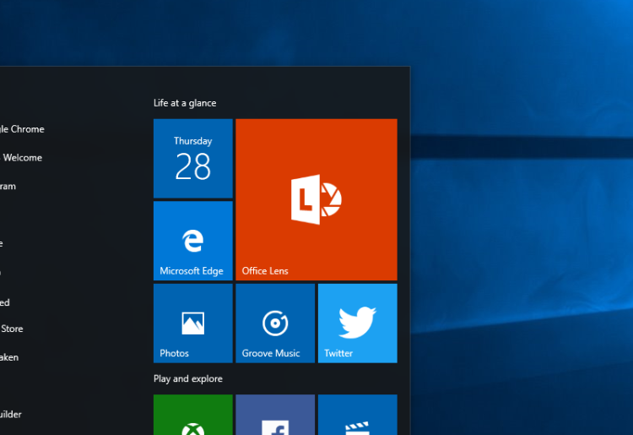Choose the list entry ending in 'uilder'
This screenshot has height=435, width=633.
pyautogui.click(x=10, y=415)
